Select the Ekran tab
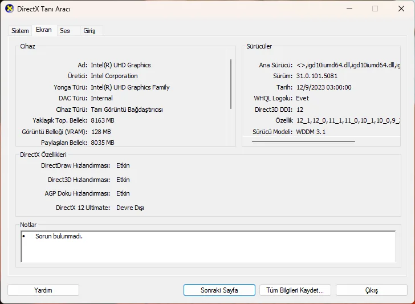The height and width of the screenshot is (304, 415). click(x=44, y=30)
